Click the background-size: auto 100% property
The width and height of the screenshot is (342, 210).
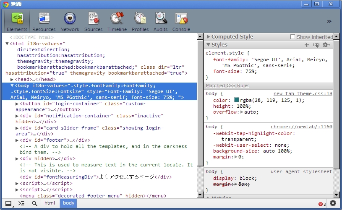(x=253, y=151)
